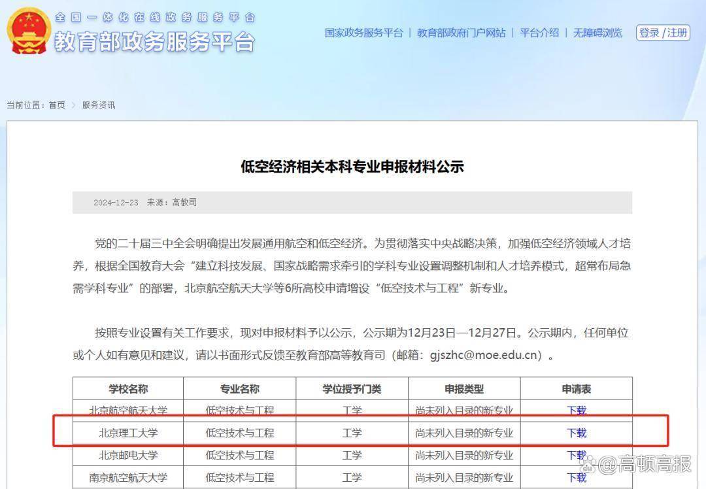706x489 pixels.
Task: Download 南京航空航天大学 application form
Action: click(x=577, y=477)
